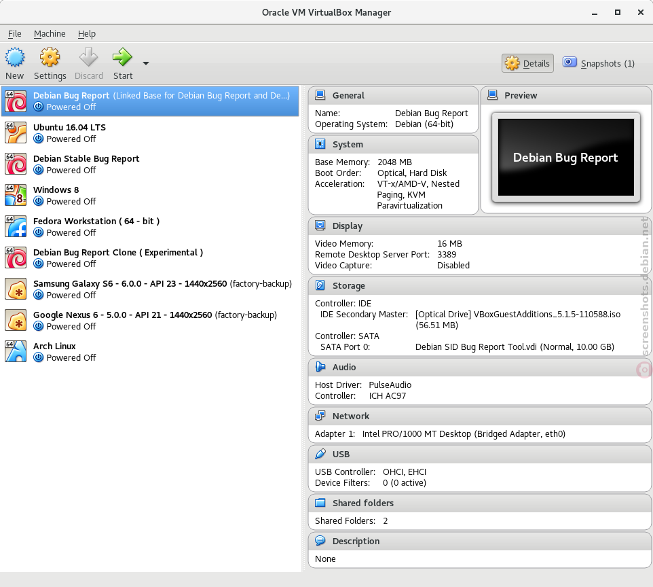Click Powered Off status icon for Arch Linux
Viewport: 653px width, 587px height.
pyautogui.click(x=38, y=357)
